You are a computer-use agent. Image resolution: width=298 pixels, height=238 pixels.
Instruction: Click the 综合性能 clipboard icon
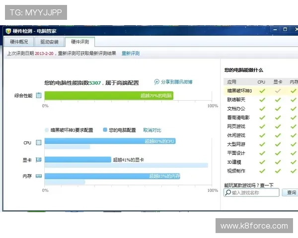click(x=39, y=95)
